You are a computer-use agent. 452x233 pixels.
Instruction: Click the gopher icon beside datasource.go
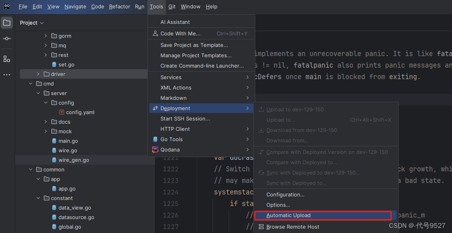click(54, 217)
